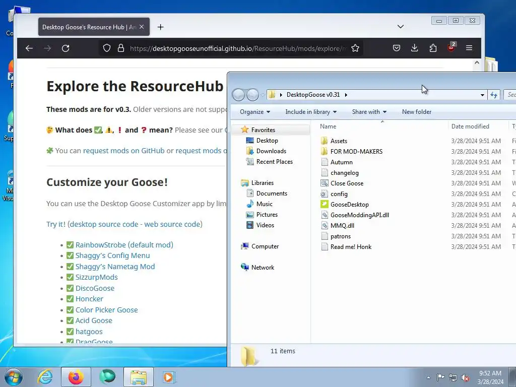
Task: Select Network in the navigation pane
Action: pyautogui.click(x=263, y=268)
